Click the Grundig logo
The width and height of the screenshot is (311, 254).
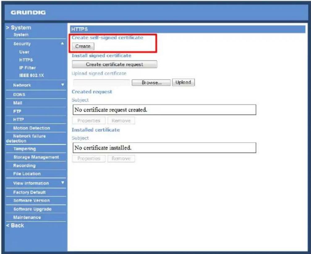click(x=28, y=12)
